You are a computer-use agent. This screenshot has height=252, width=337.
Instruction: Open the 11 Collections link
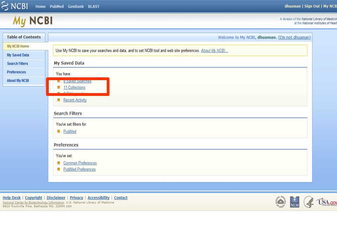[74, 87]
